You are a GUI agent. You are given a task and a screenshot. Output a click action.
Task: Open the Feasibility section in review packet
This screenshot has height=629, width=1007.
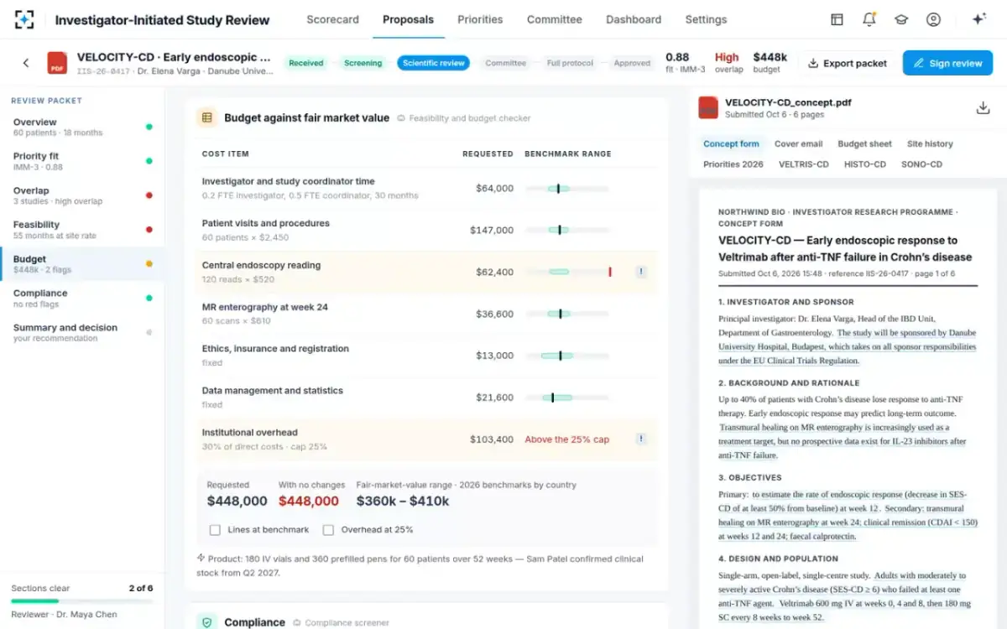click(82, 230)
